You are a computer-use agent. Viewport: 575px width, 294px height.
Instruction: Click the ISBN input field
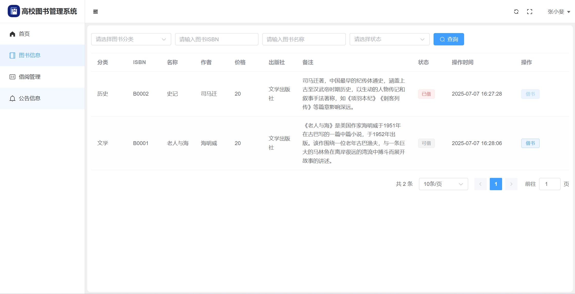point(216,39)
